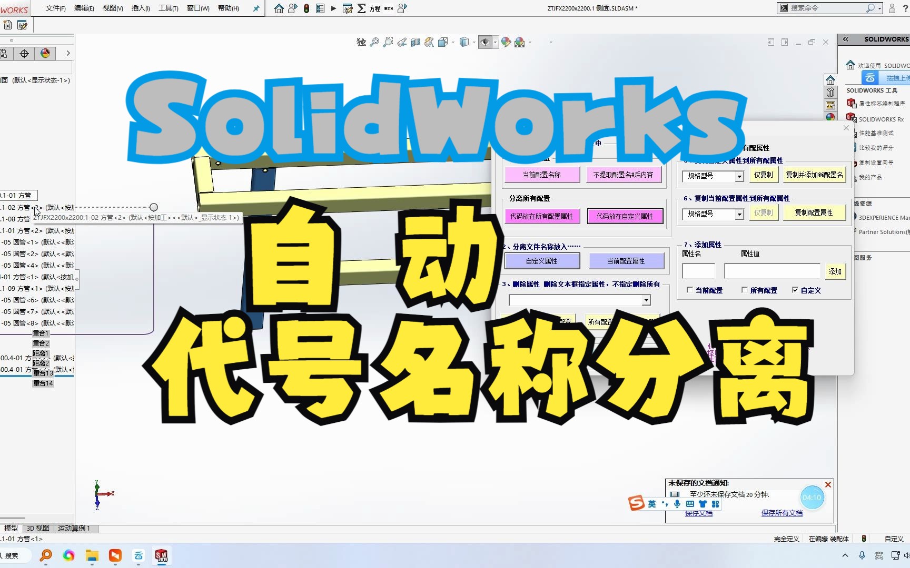Open the second 规格型号 dropdown
Viewport: 910px width, 568px height.
click(x=739, y=214)
